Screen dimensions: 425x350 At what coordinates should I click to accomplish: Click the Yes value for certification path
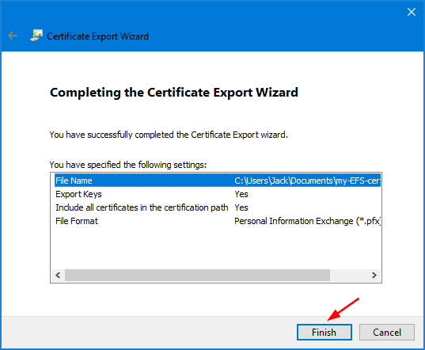tap(241, 207)
